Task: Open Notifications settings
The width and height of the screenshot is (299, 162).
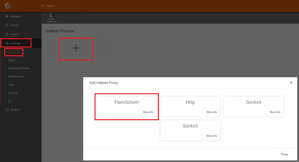Action: (16, 76)
